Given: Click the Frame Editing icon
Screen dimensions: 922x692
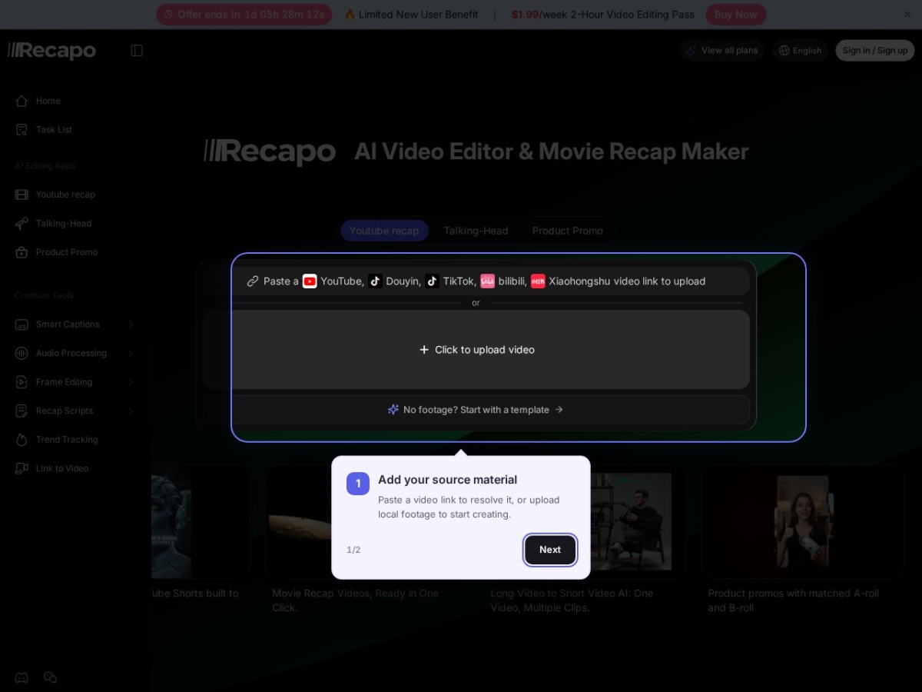Looking at the screenshot, I should [x=22, y=382].
